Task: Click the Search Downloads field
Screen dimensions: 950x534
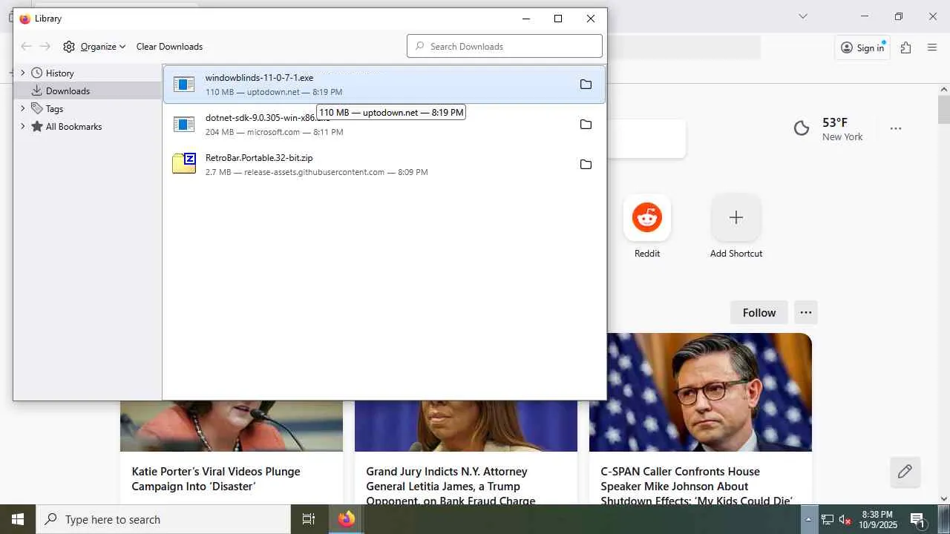Action: 505,46
